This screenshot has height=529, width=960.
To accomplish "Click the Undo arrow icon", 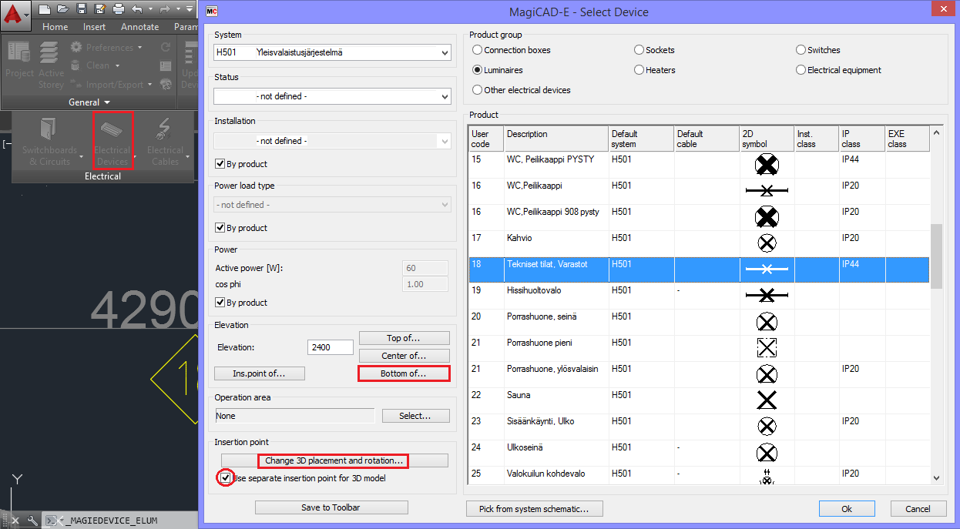I will (x=136, y=9).
